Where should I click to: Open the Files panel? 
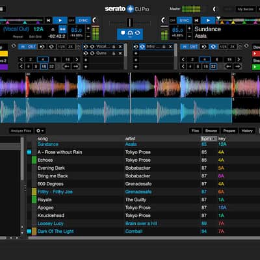195,131
